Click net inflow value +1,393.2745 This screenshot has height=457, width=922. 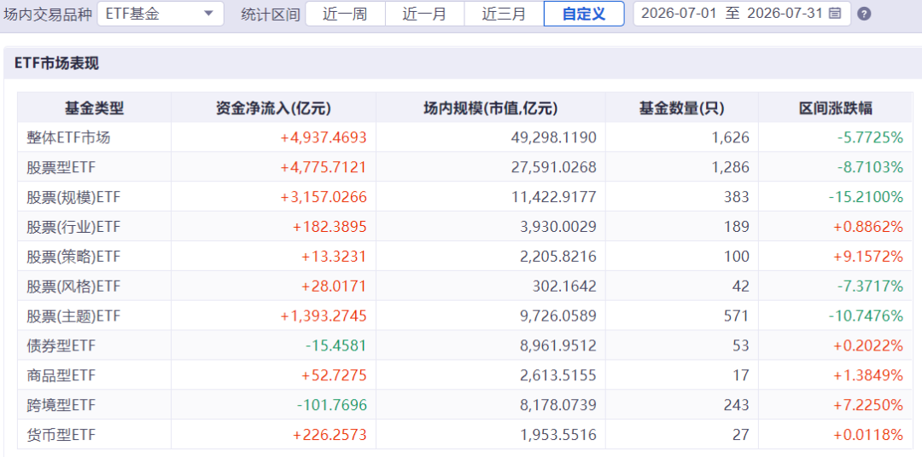click(x=324, y=316)
